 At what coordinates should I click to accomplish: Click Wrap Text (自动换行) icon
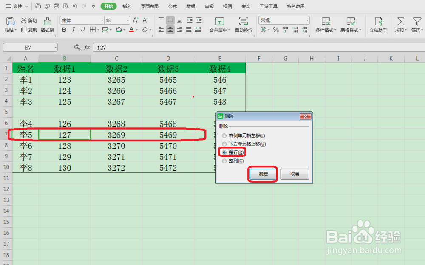pos(244,21)
